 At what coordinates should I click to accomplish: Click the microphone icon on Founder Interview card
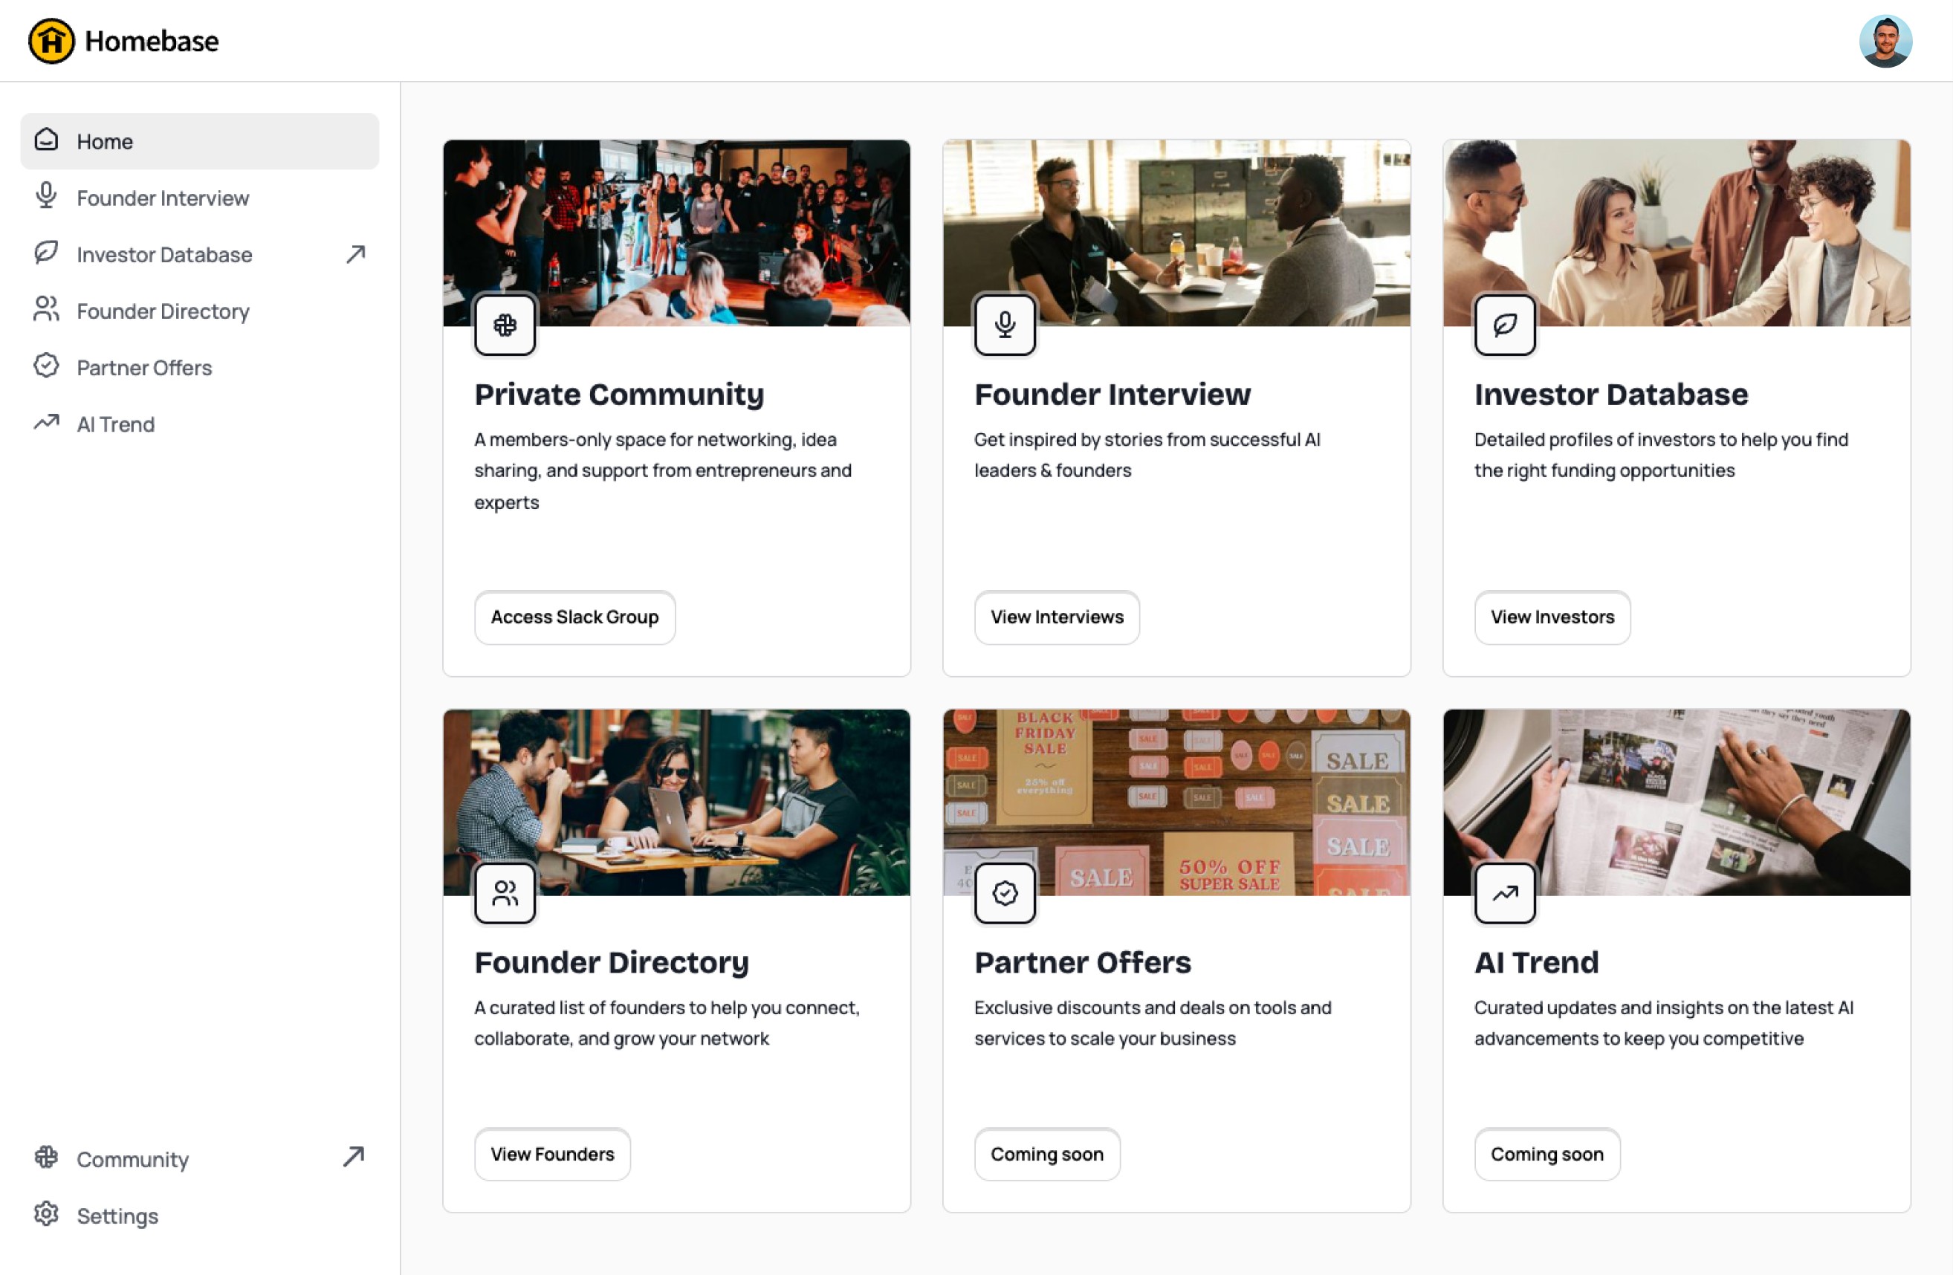1005,325
